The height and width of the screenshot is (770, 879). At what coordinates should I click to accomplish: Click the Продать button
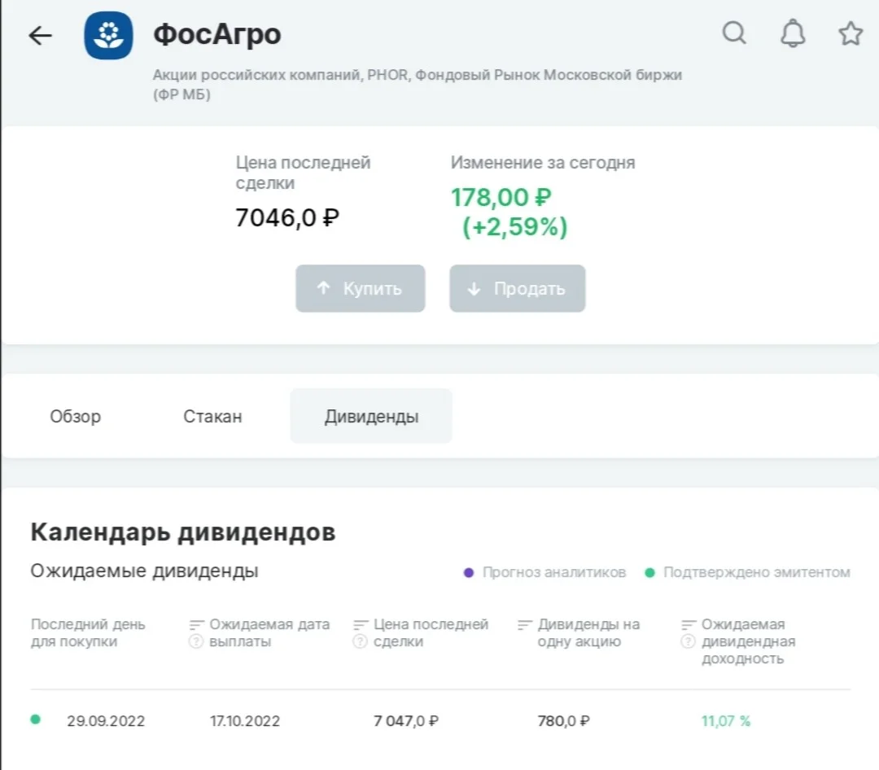point(517,288)
